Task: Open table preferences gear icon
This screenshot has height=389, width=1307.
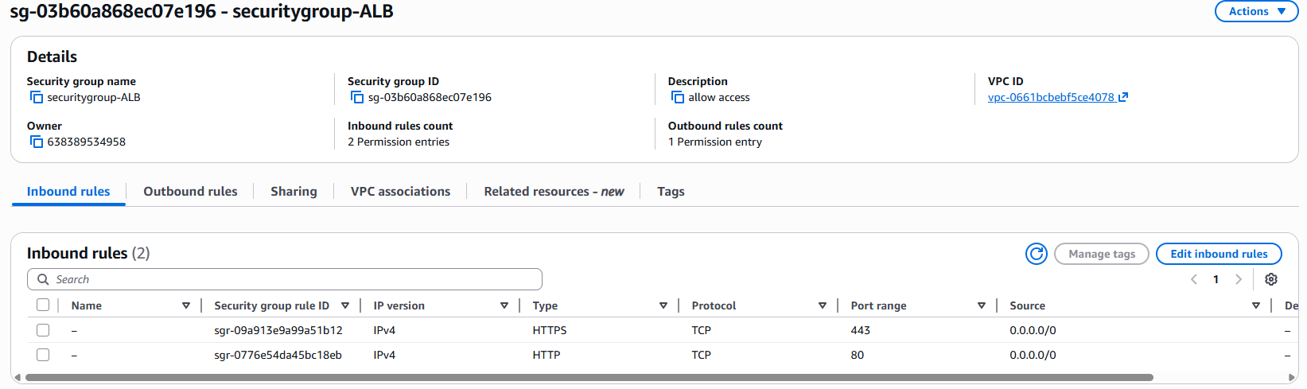Action: click(x=1271, y=279)
